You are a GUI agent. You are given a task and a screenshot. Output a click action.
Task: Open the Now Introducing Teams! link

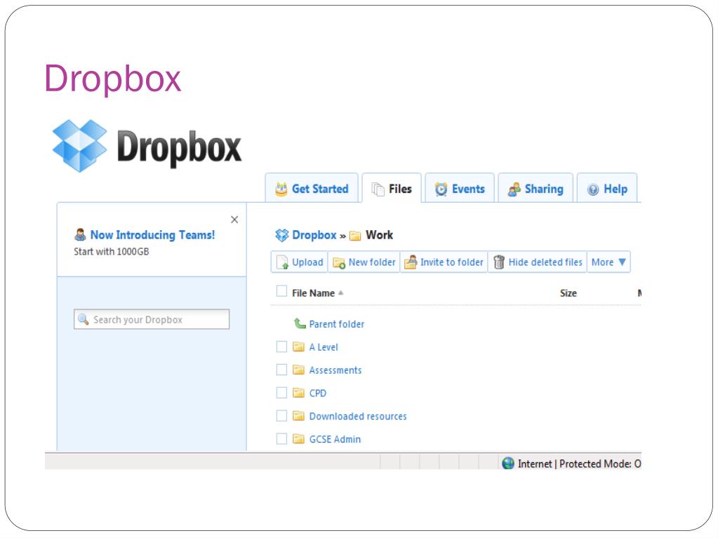152,235
